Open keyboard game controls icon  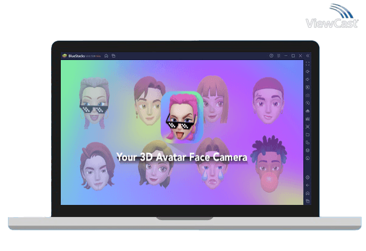click(x=308, y=95)
